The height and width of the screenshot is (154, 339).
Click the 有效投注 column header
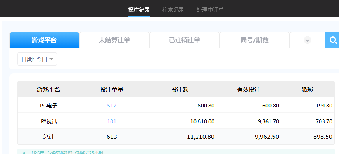pos(249,90)
